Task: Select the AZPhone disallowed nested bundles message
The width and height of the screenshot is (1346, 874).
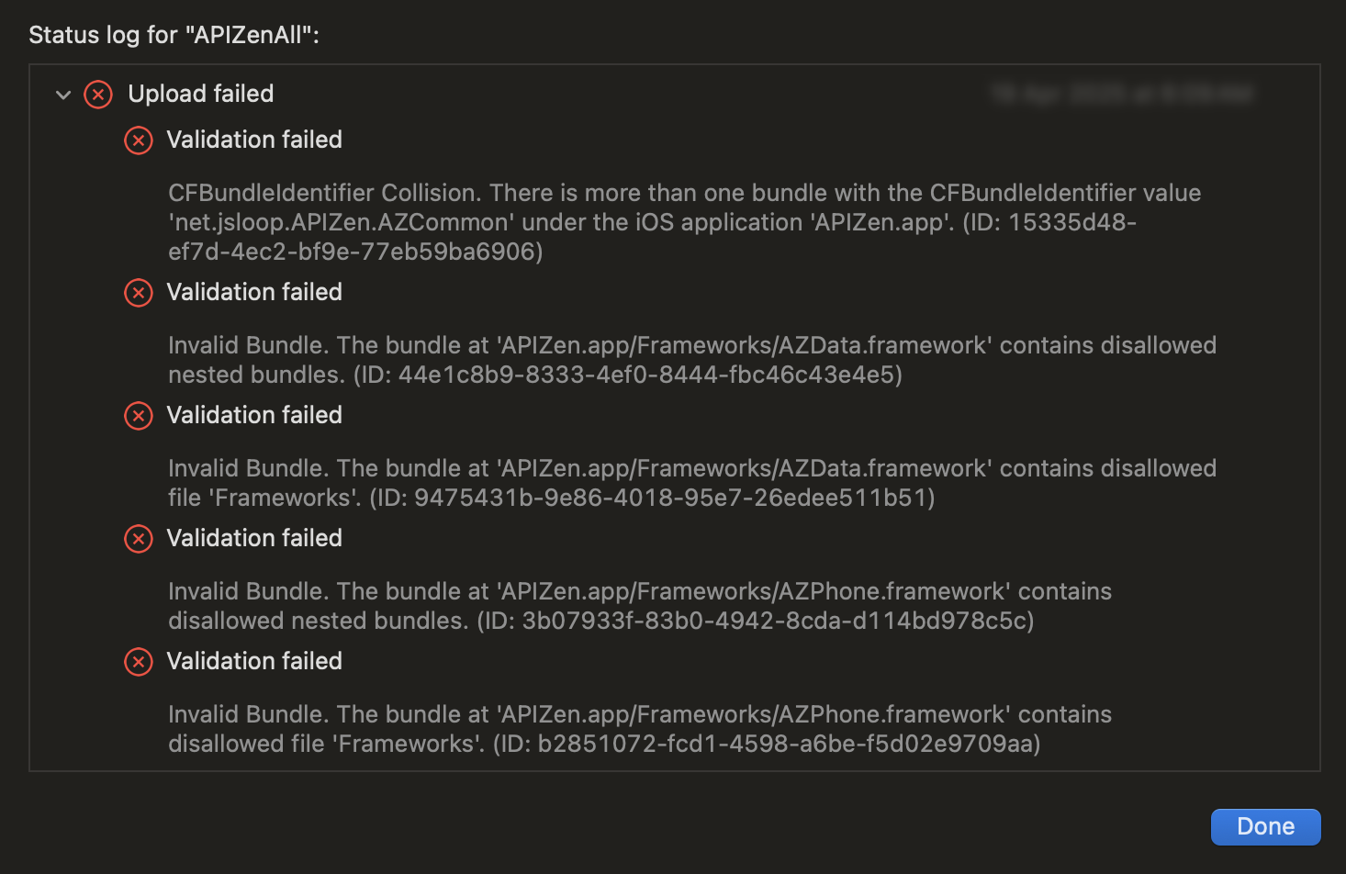Action: [639, 606]
